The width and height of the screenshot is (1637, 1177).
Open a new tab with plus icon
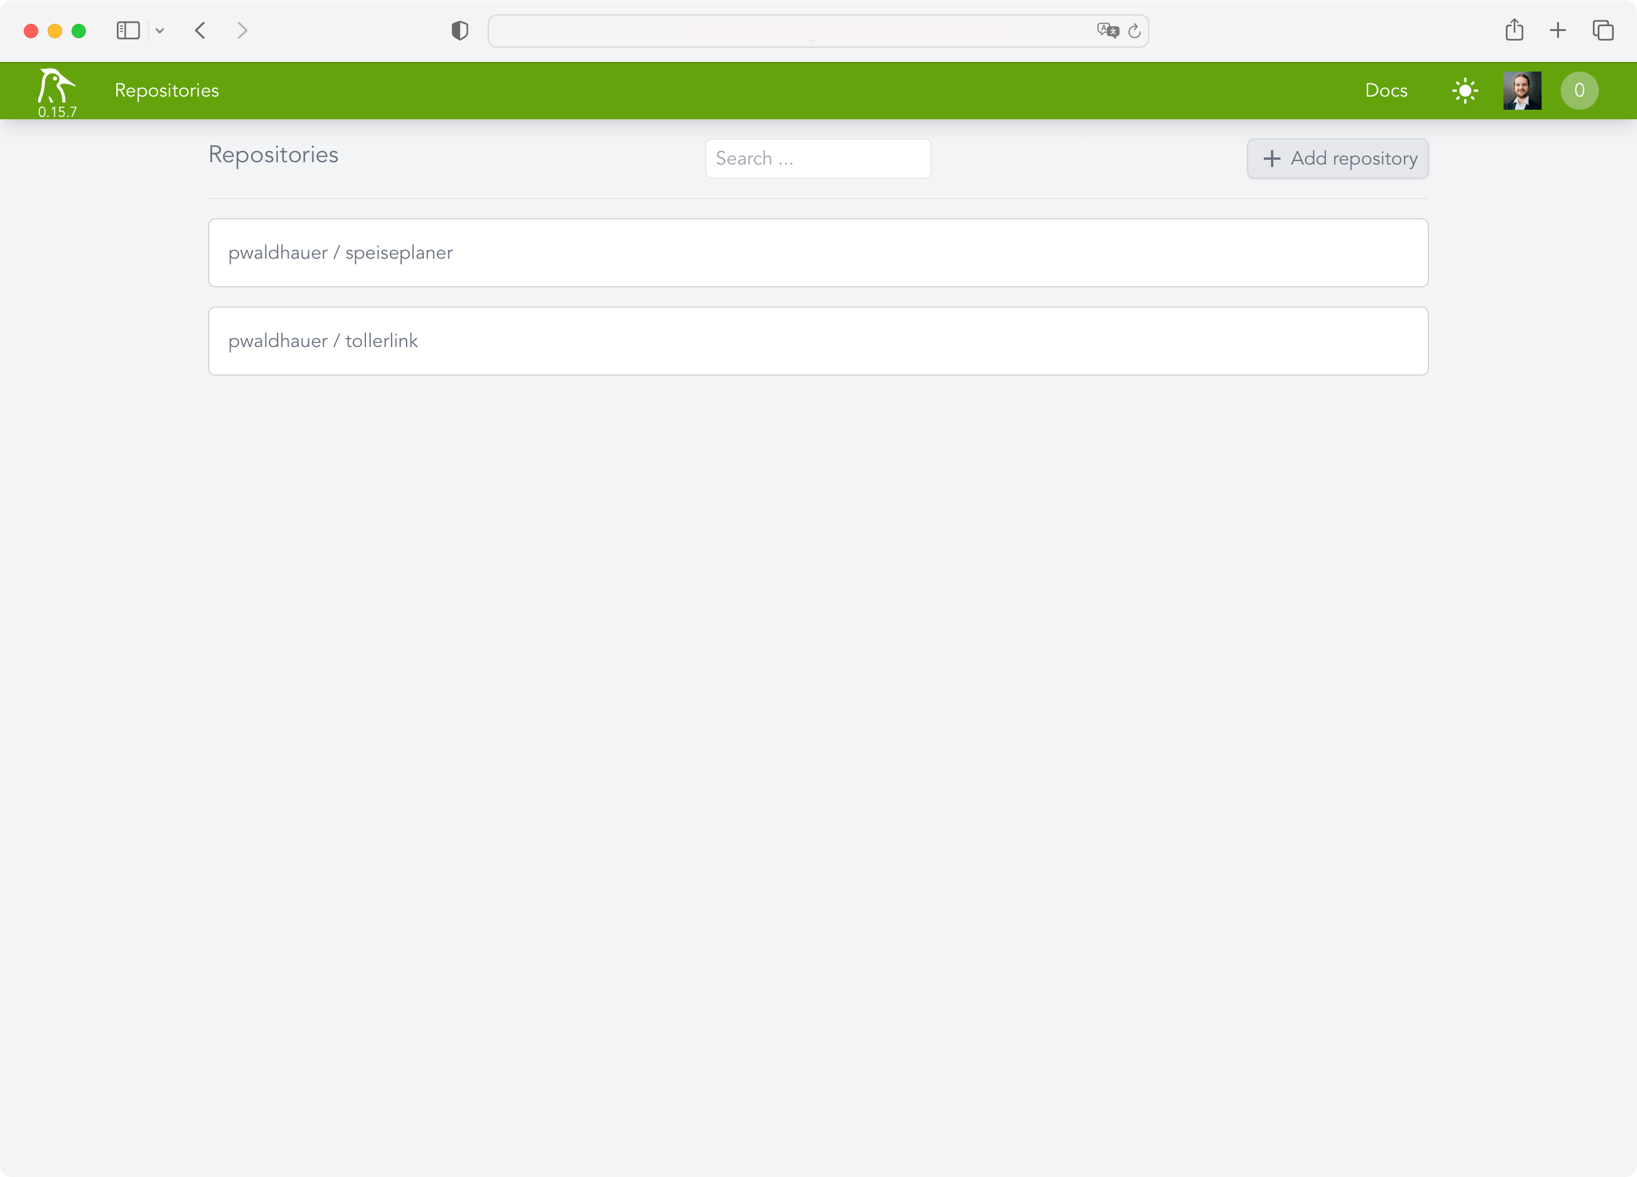coord(1557,30)
